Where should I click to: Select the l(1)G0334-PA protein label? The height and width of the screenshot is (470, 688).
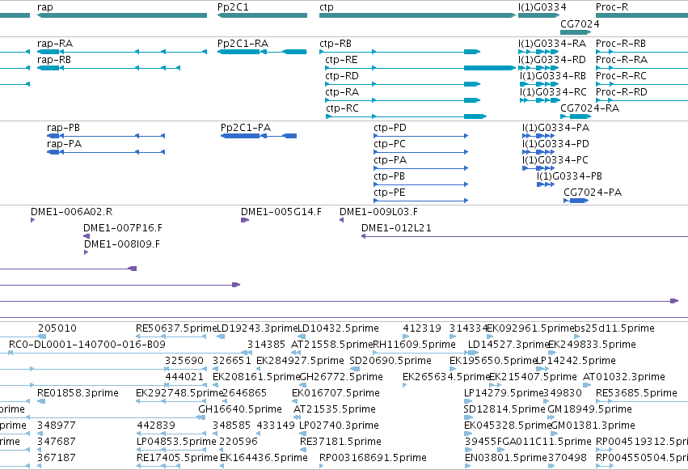pos(556,128)
